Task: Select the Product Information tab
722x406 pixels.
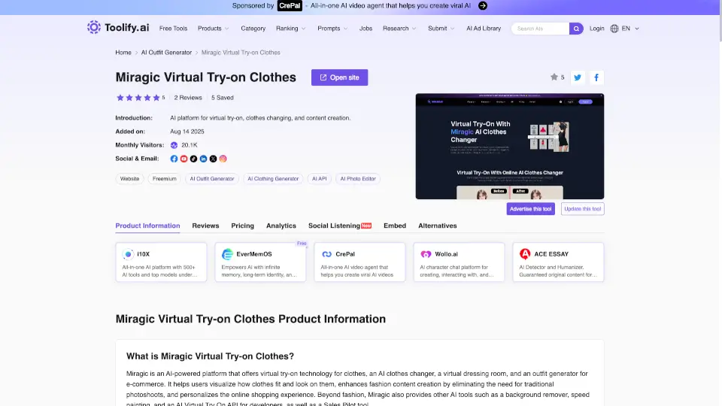Action: [147, 226]
